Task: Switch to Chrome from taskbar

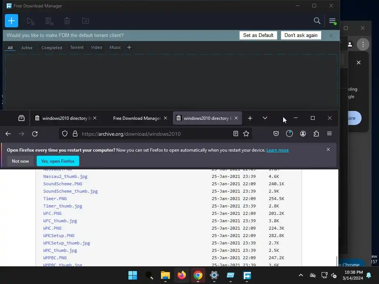Action: point(198,275)
